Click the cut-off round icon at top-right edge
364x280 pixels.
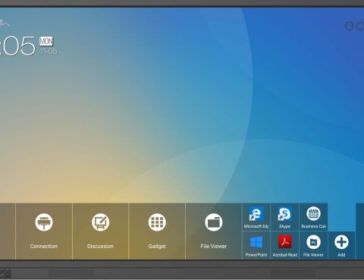pyautogui.click(x=360, y=26)
